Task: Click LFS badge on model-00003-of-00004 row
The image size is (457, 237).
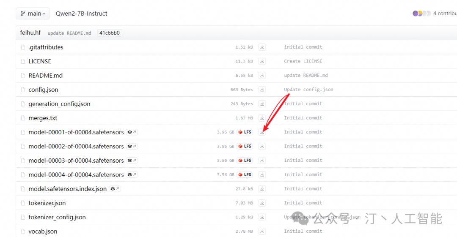Action: (245, 161)
